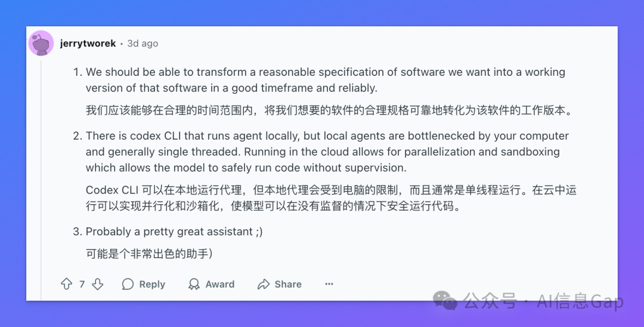The image size is (644, 327).
Task: Click the 3d ago timestamp
Action: coord(143,43)
